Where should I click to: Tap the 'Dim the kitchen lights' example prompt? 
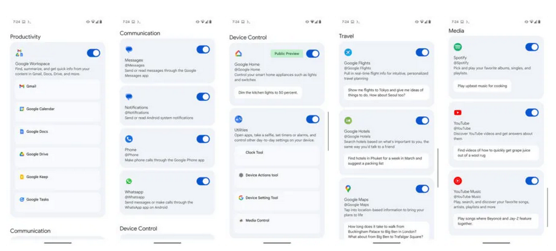coord(264,92)
